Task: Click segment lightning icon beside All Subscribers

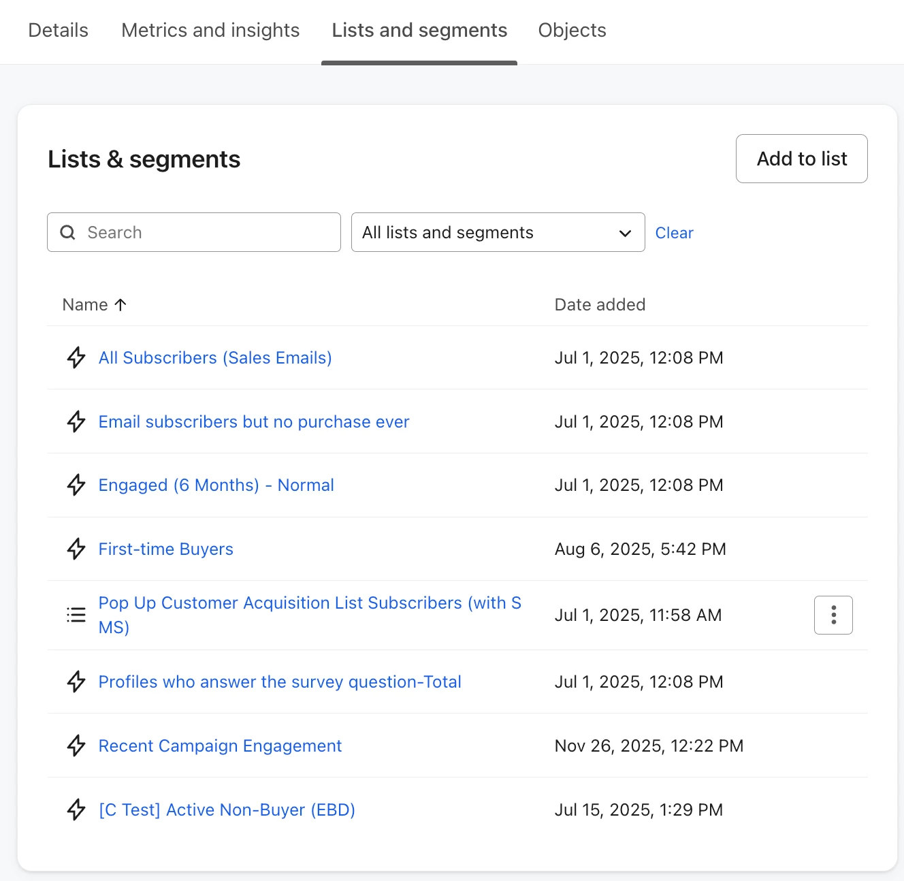Action: (x=76, y=357)
